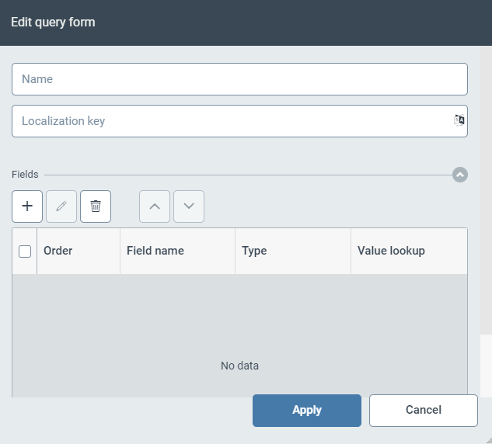Move field down with the down arrow

tap(189, 206)
